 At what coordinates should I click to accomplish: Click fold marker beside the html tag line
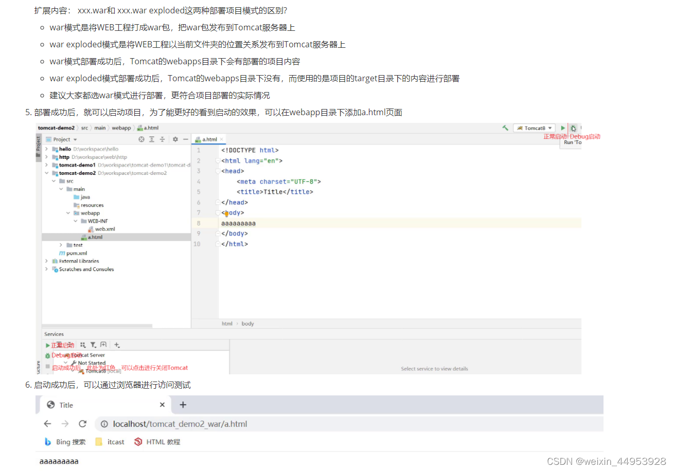click(218, 161)
